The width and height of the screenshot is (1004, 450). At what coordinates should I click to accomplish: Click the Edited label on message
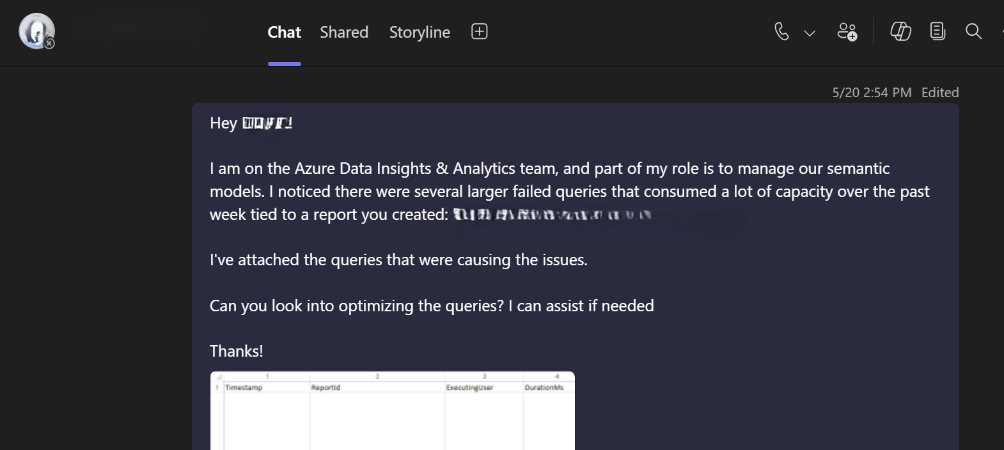pos(939,93)
